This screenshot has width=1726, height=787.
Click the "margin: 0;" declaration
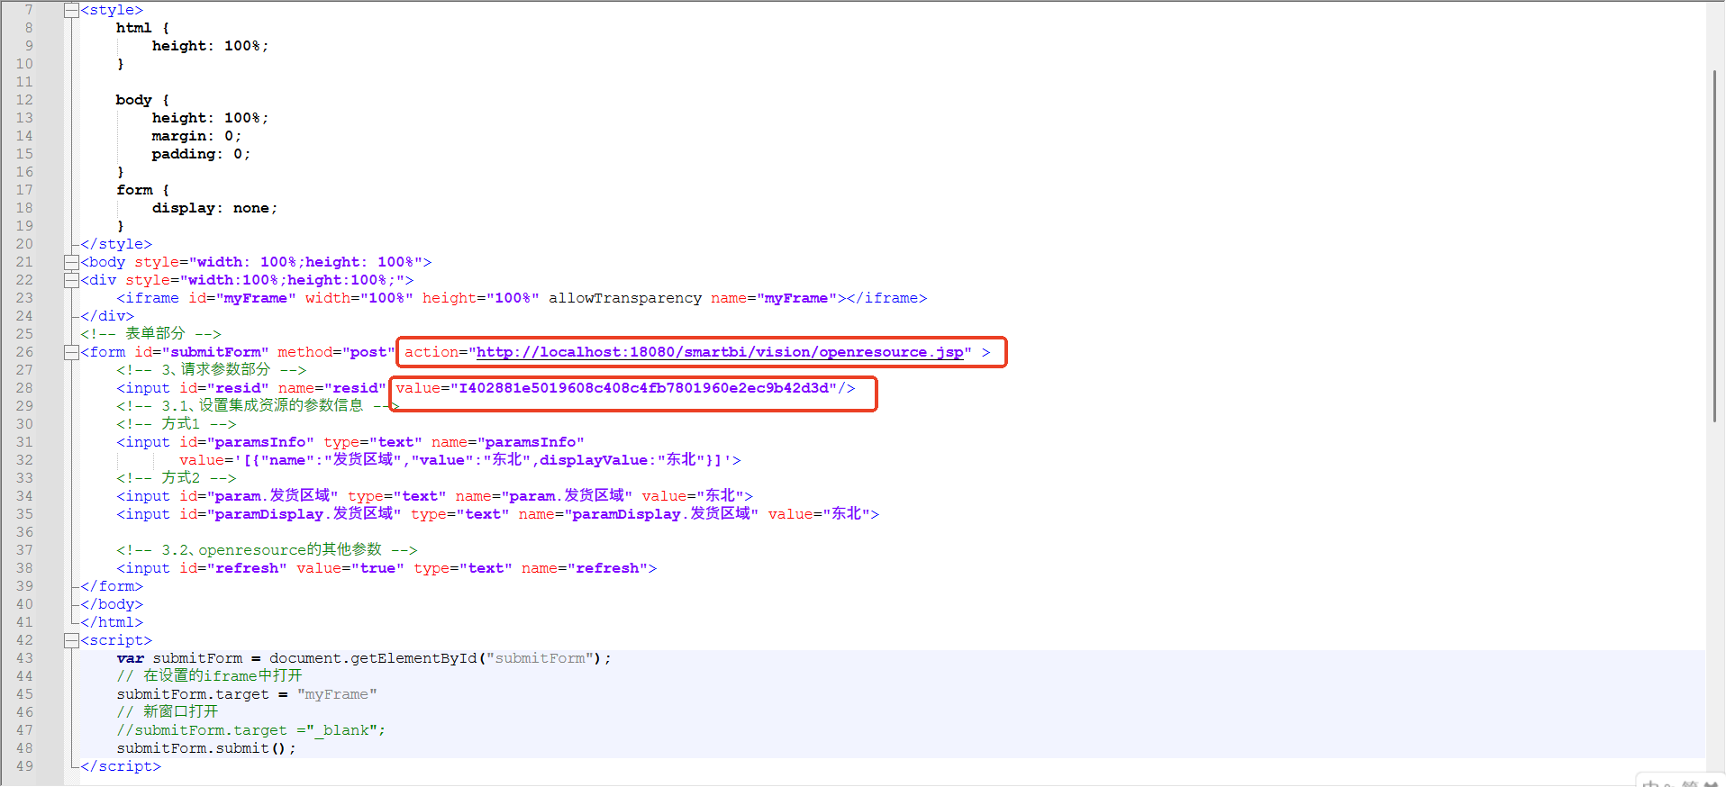196,136
